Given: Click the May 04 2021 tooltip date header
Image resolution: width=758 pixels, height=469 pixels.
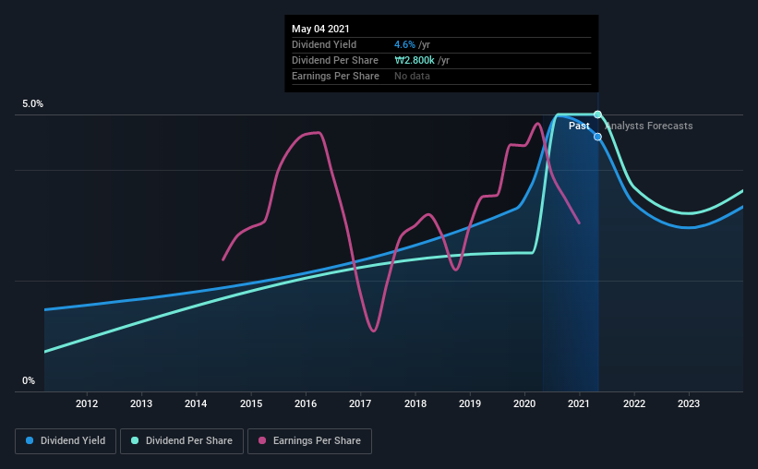Looking at the screenshot, I should pos(320,29).
